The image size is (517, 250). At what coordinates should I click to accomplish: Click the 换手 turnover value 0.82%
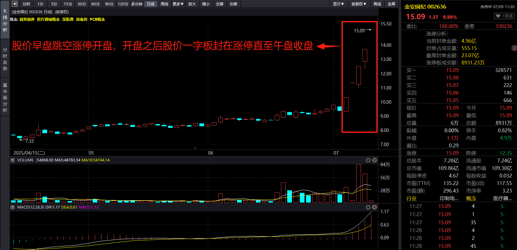point(505,131)
